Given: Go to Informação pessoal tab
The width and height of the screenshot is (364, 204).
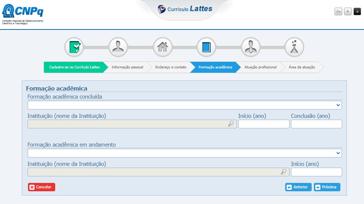Looking at the screenshot, I should [x=127, y=67].
